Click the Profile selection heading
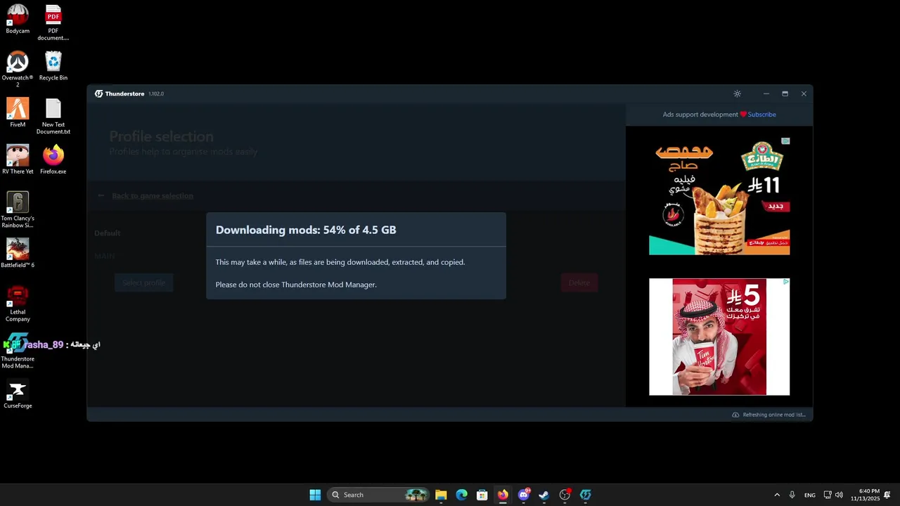 (161, 136)
